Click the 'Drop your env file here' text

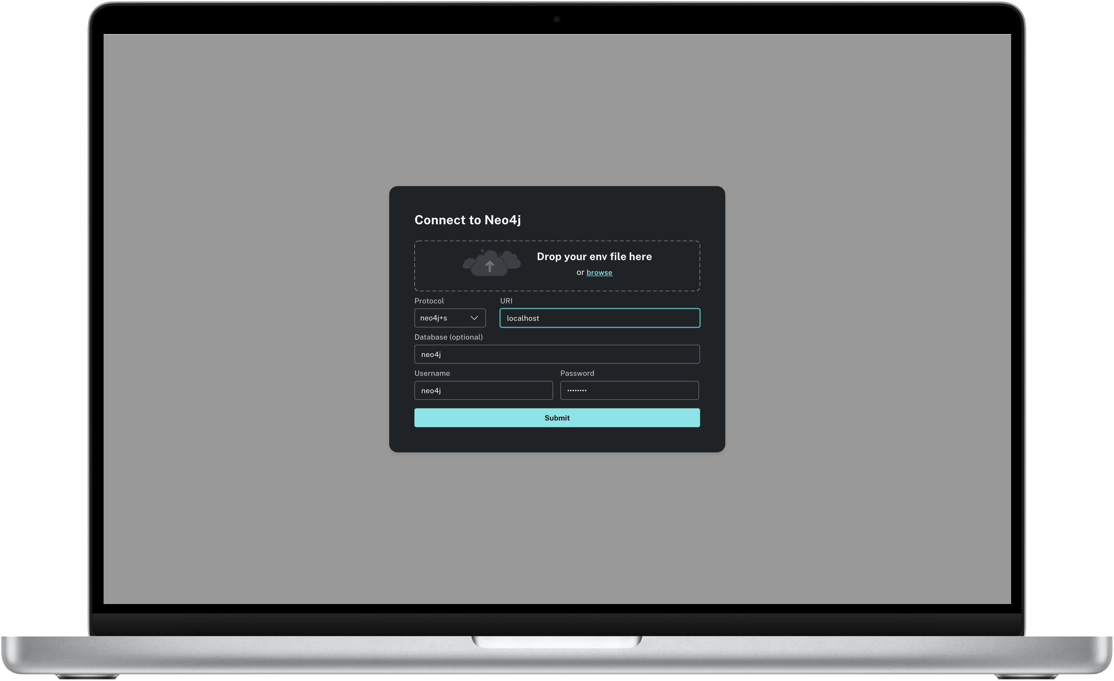pyautogui.click(x=594, y=256)
